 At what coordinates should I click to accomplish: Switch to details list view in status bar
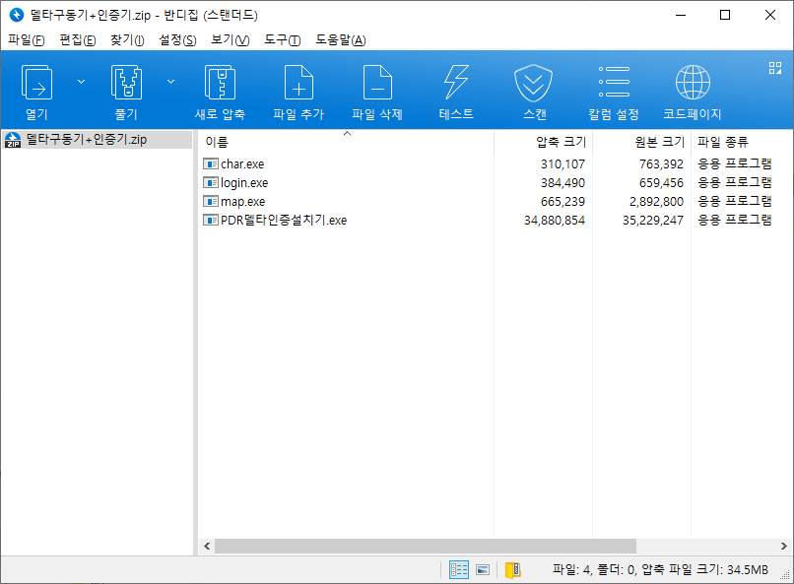click(x=459, y=570)
